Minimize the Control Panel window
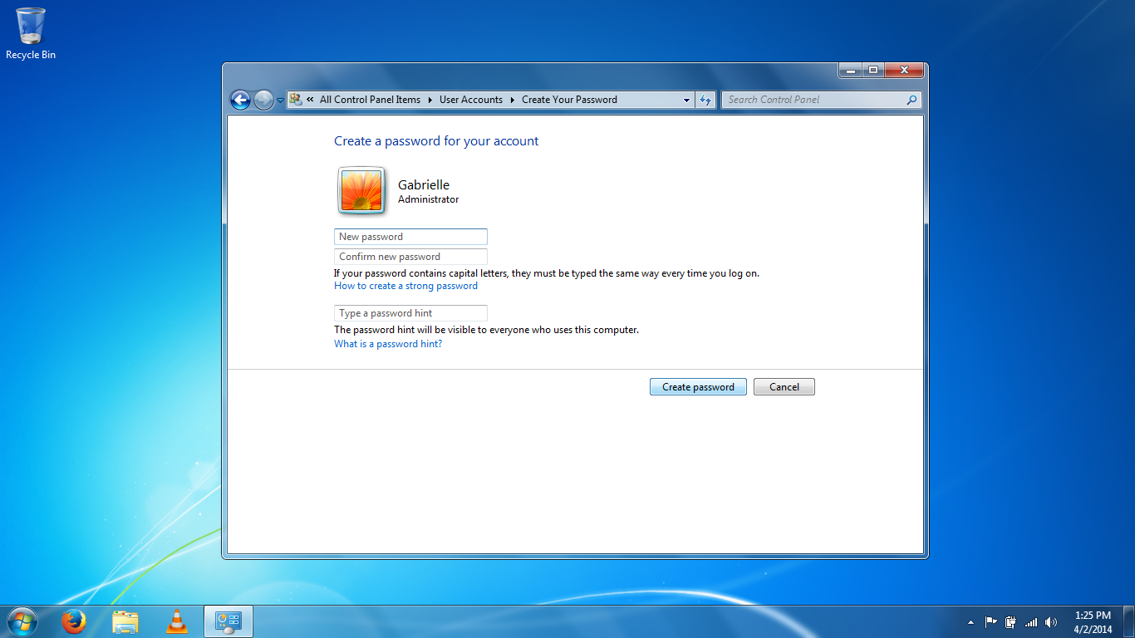The height and width of the screenshot is (638, 1135). [850, 71]
